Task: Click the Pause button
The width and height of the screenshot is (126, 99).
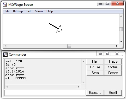Action: coord(95,67)
